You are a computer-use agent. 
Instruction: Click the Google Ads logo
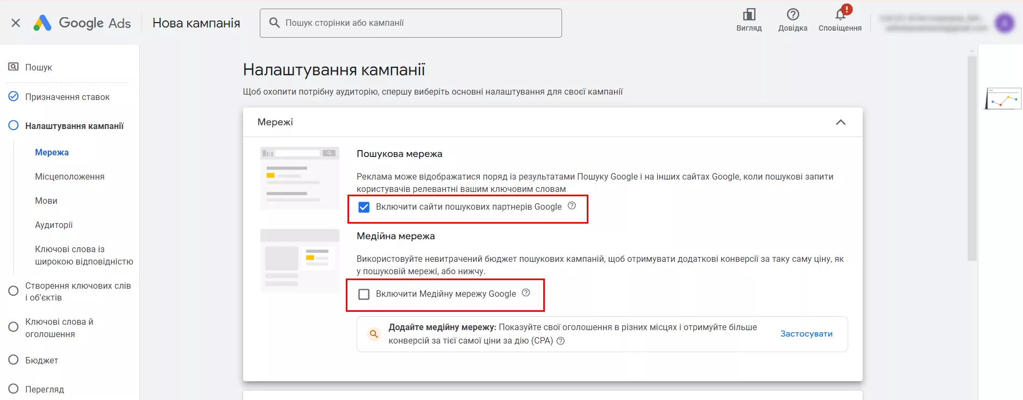pyautogui.click(x=82, y=23)
